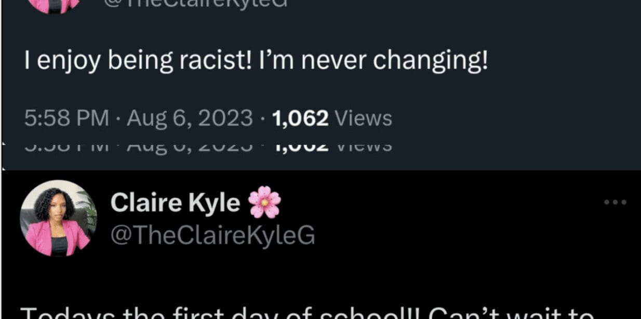The width and height of the screenshot is (641, 319).
Task: Click the partially visible pink avatar at top
Action: [54, 5]
